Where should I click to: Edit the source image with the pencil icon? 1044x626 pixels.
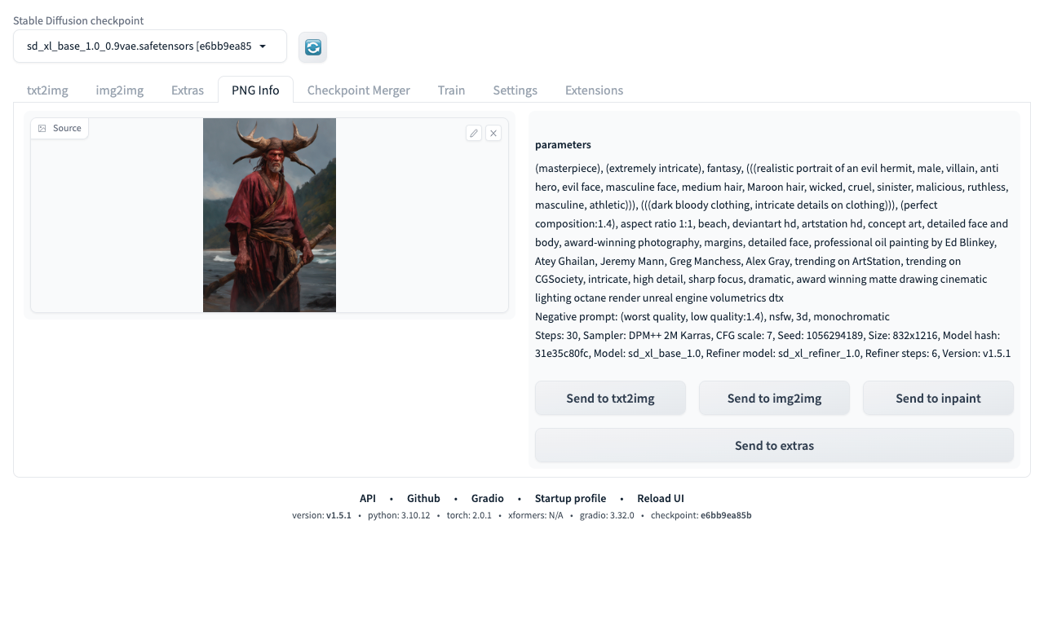[x=474, y=133]
